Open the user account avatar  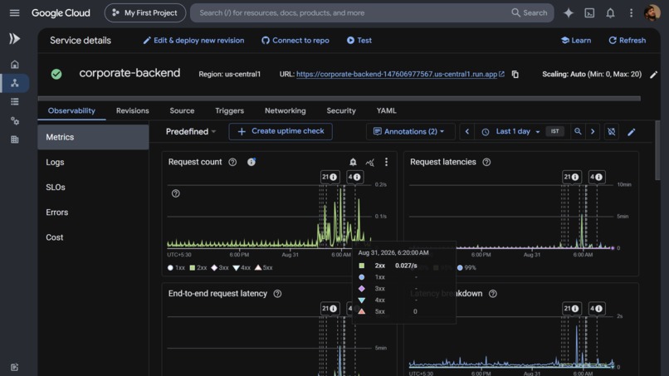pyautogui.click(x=652, y=12)
